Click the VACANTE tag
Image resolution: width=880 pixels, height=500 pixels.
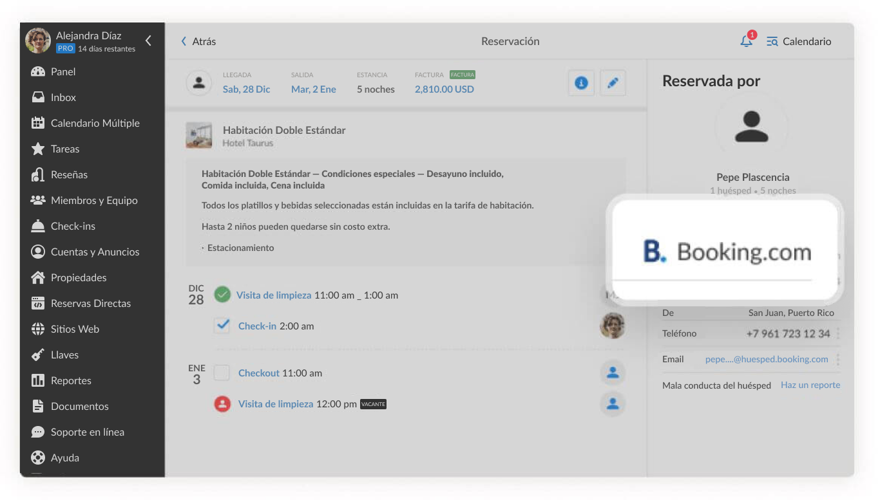click(373, 404)
